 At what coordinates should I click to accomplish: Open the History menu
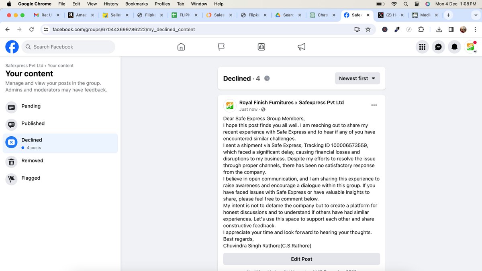click(x=111, y=4)
